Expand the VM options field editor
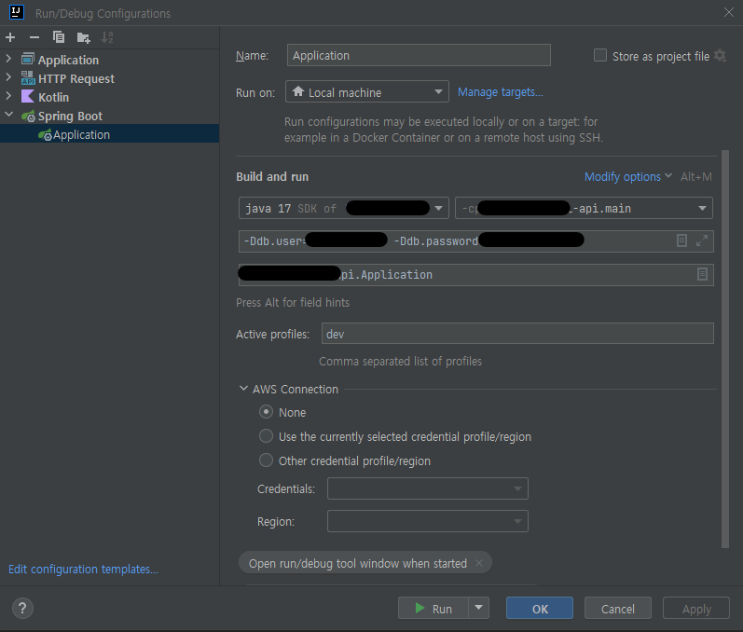The image size is (743, 632). coord(702,240)
